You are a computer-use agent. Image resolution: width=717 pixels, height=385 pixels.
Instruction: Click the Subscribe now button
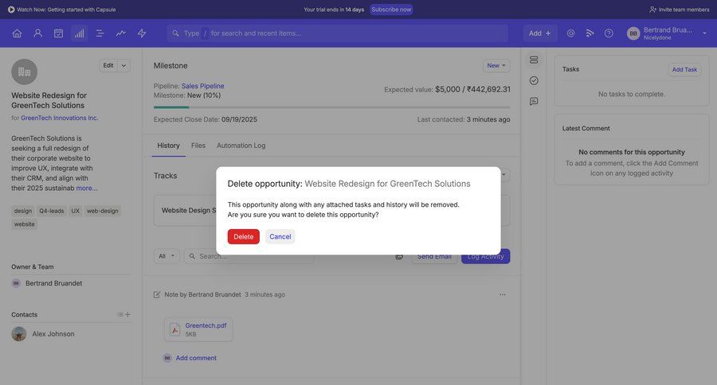click(391, 10)
